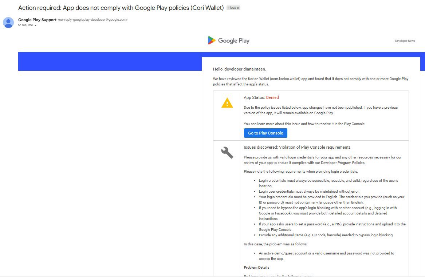Click the sender avatar icon
This screenshot has height=277, width=425.
click(8, 23)
